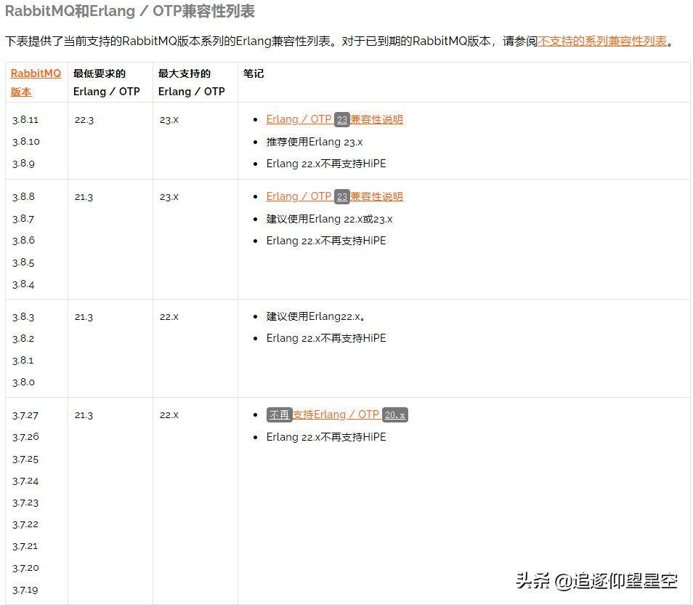Select version 3.8.0
This screenshot has height=605, width=693.
(24, 382)
